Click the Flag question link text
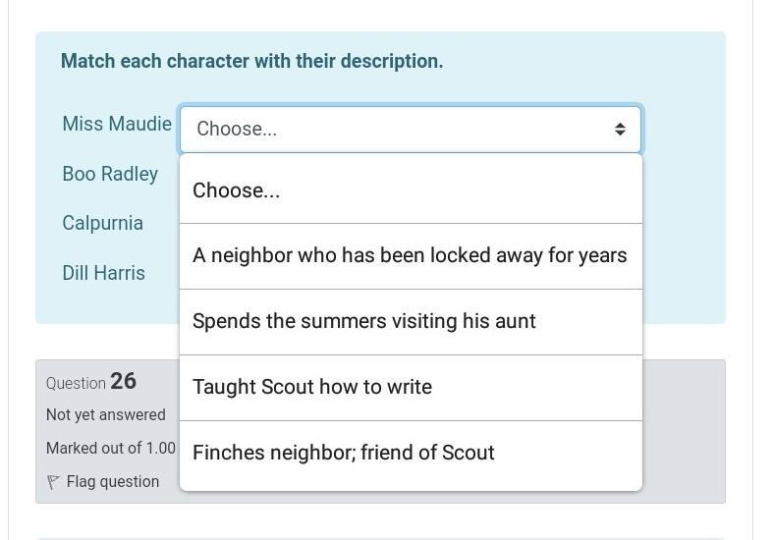 pos(112,482)
